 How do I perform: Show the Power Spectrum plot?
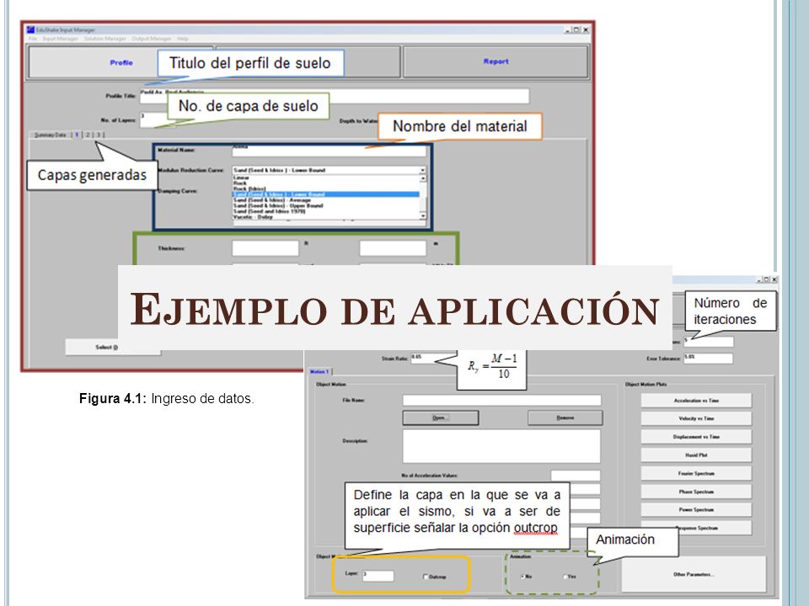696,510
